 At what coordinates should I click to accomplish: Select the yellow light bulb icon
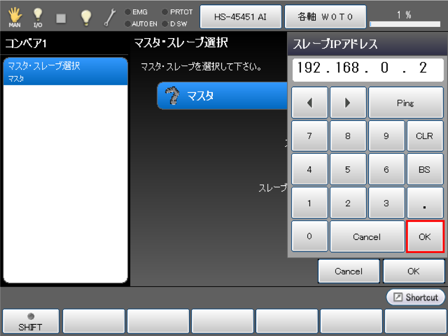86,17
